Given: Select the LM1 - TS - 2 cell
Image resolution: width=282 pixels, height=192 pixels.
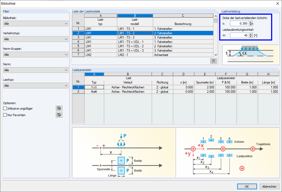Looking at the screenshot, I should point(135,33).
